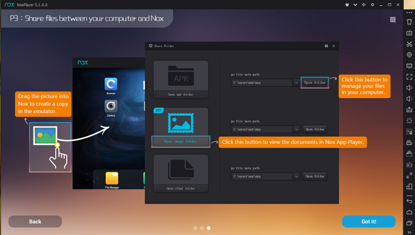The height and width of the screenshot is (235, 415).
Task: Take a screenshot with the scissors icon
Action: tap(409, 44)
